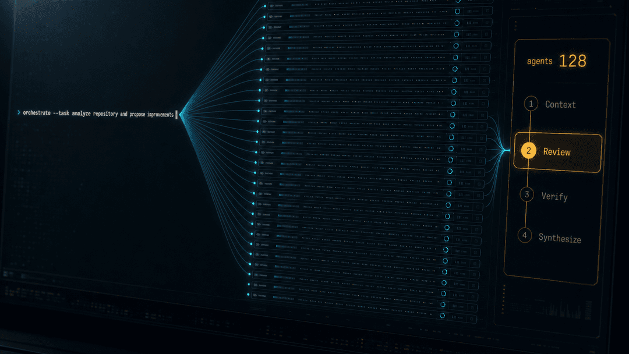Select step 3 circle for Verify
Image resolution: width=629 pixels, height=354 pixels.
tap(526, 194)
